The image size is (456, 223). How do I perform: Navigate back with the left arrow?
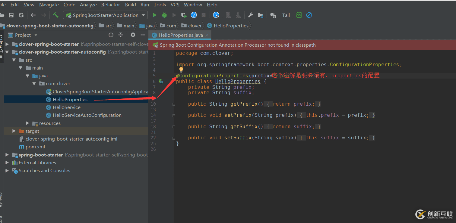pos(33,15)
